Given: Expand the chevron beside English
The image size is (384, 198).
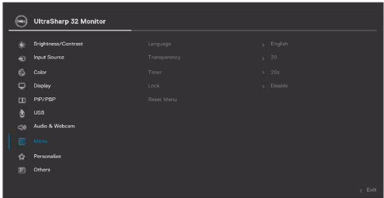Looking at the screenshot, I should click(263, 45).
